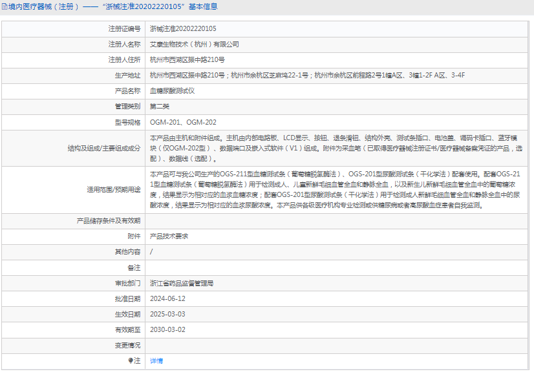Click the document icon beside the page title
The image size is (534, 374).
tap(5, 7)
